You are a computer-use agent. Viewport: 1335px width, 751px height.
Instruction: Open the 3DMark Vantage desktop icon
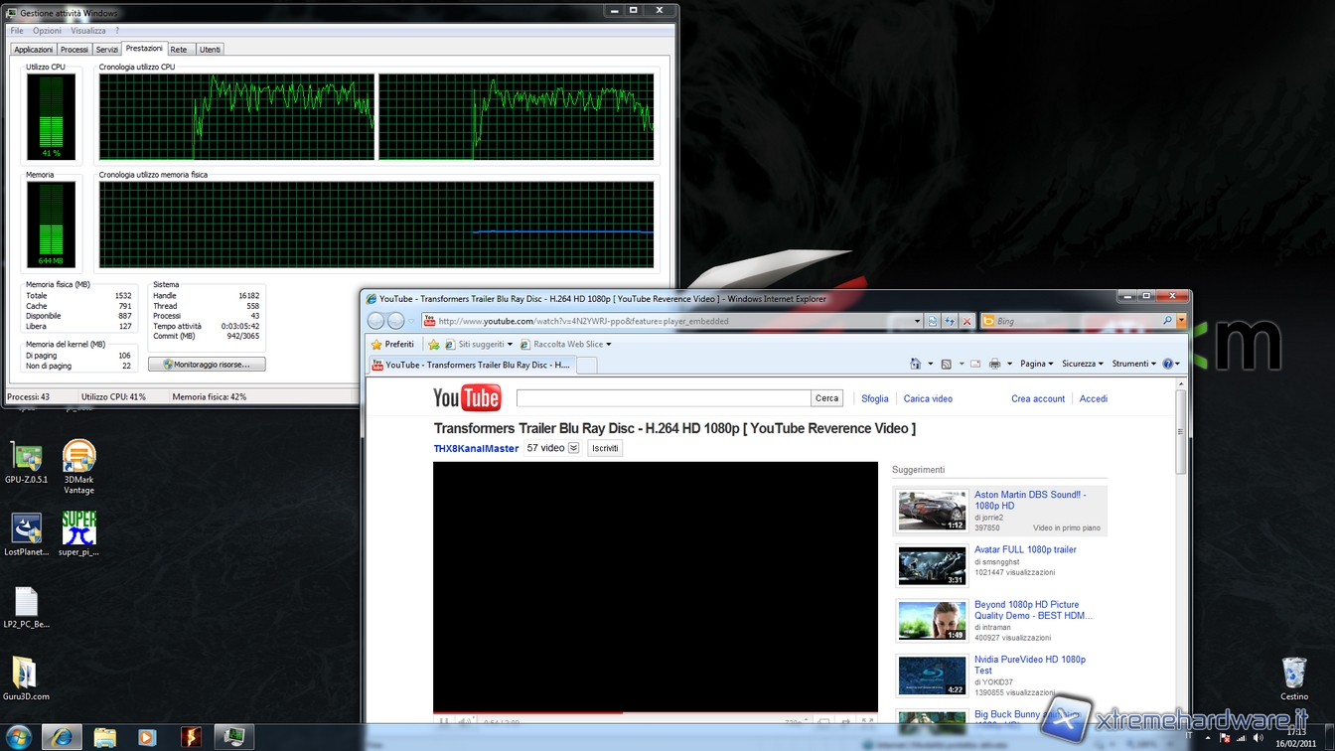click(78, 458)
